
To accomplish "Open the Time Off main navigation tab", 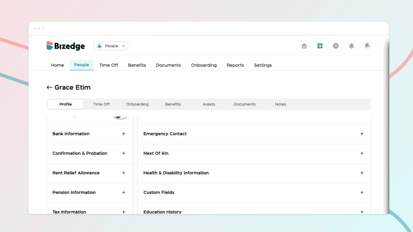I will 108,65.
